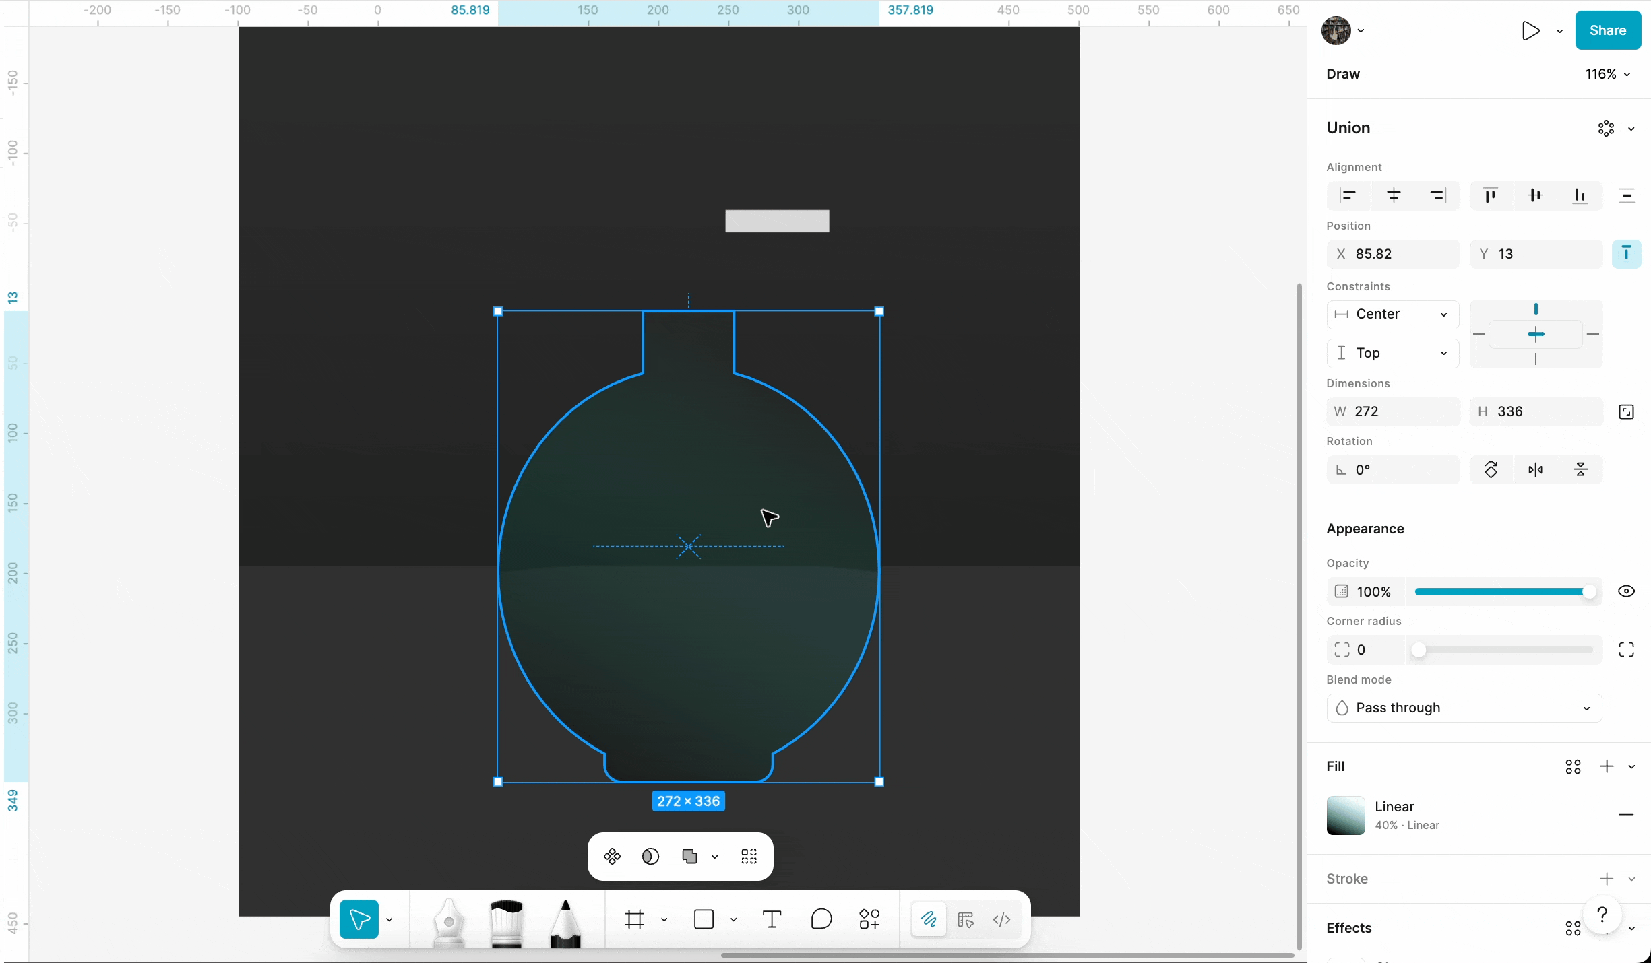Click the Share button
Viewport: 1651px width, 963px height.
tap(1608, 30)
